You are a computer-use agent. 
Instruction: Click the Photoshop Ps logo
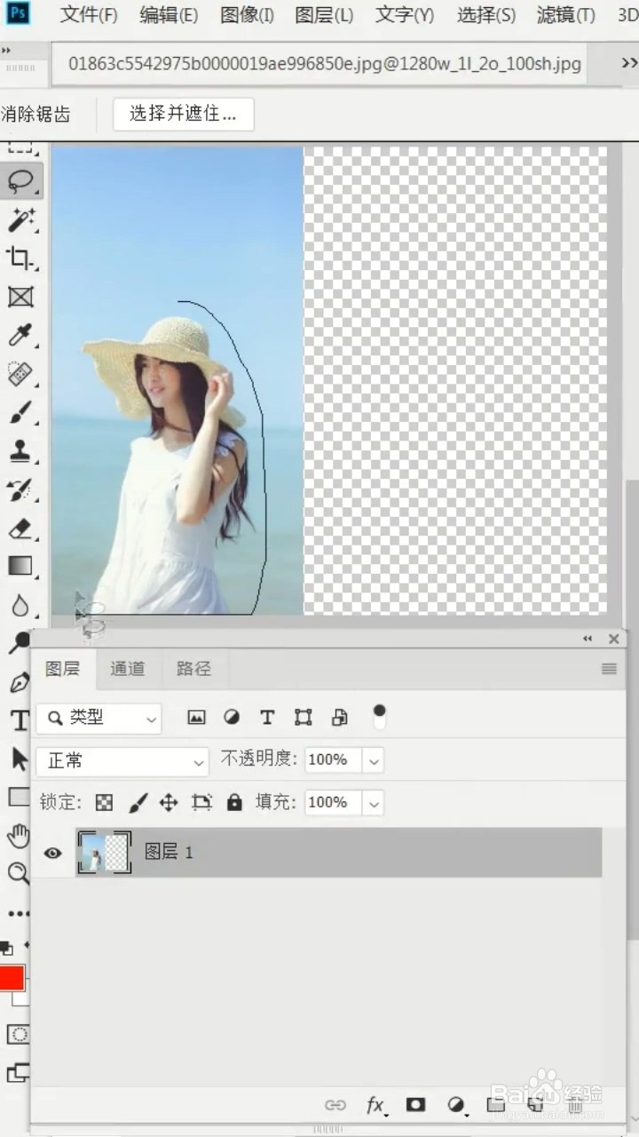tap(17, 14)
